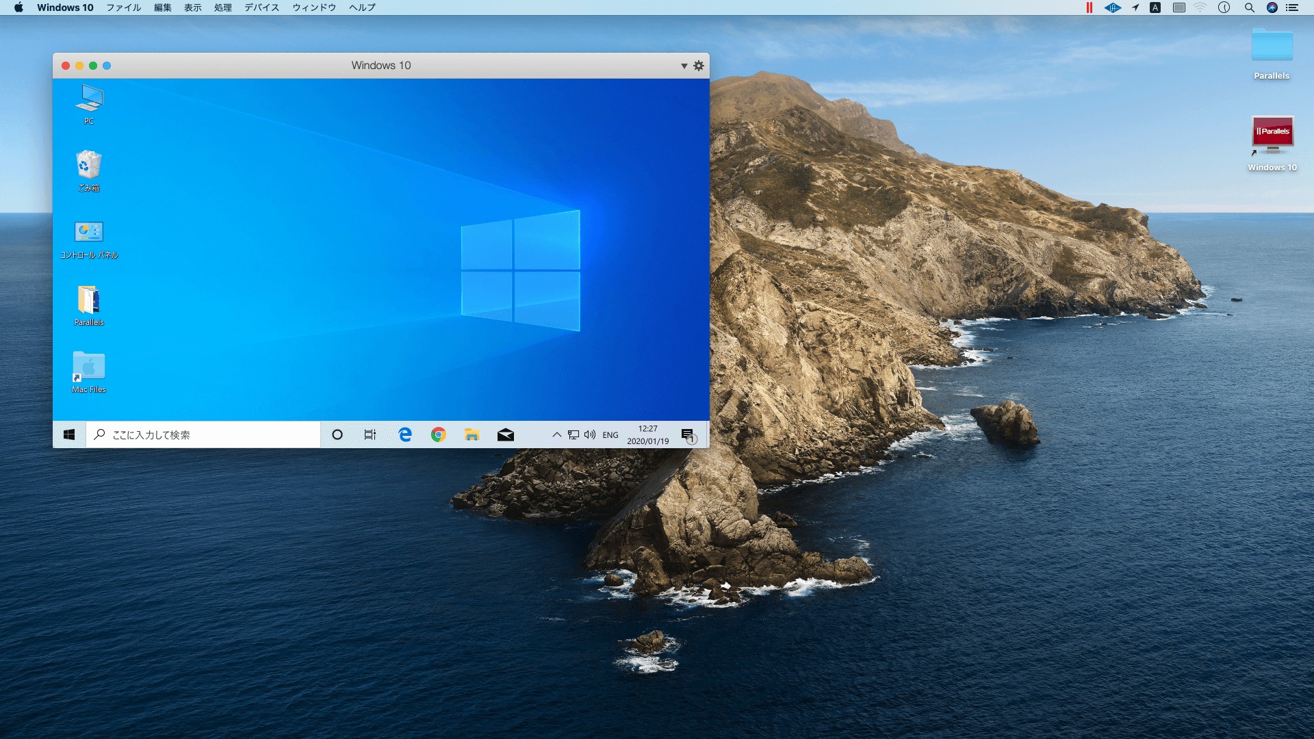Select the Parallels folder in Windows desktop
This screenshot has width=1314, height=739.
89,306
